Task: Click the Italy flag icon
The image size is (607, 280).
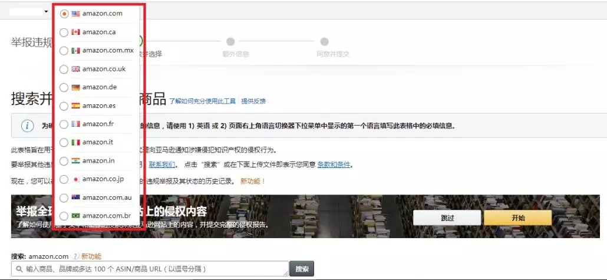Action: [76, 142]
